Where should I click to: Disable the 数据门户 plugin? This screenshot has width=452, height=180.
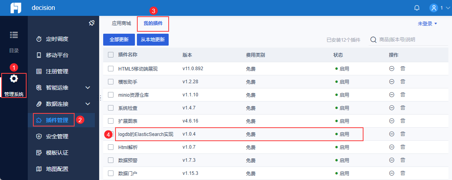pos(392,173)
